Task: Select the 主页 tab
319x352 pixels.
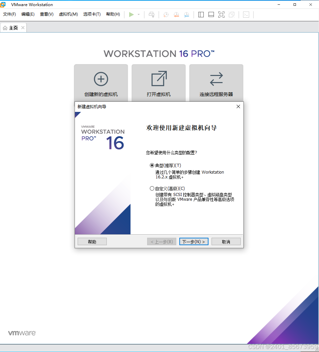Action: pyautogui.click(x=14, y=28)
